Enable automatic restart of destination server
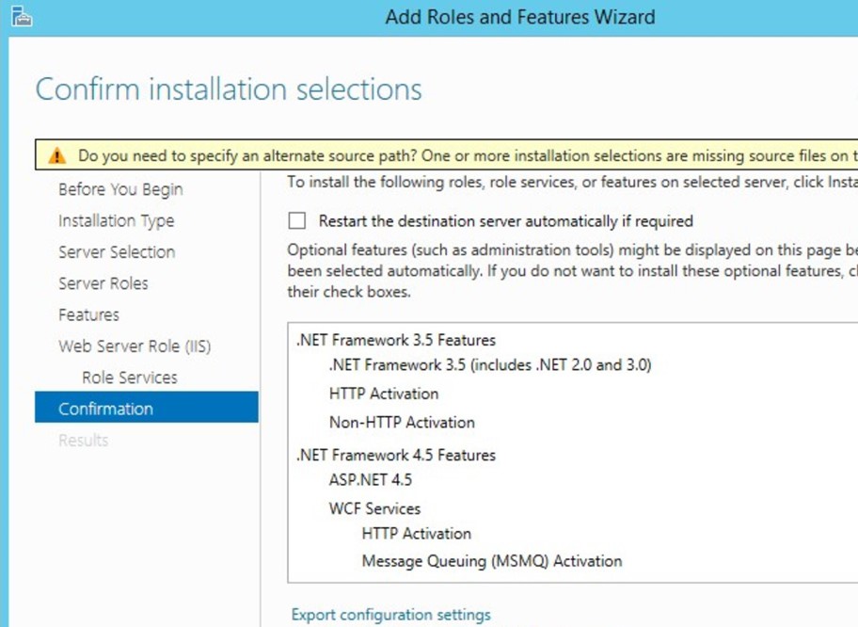 point(297,220)
